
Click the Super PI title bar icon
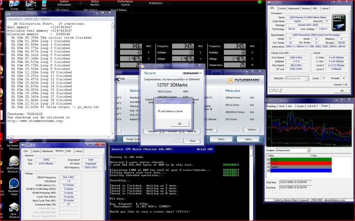click(8, 13)
